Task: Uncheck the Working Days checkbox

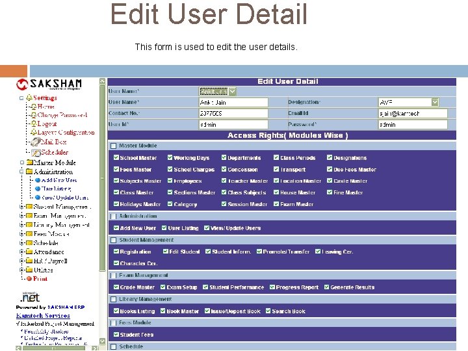Action: point(170,157)
